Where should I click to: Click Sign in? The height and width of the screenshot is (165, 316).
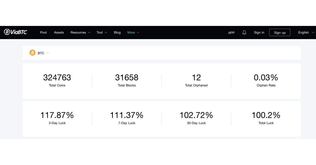pos(259,32)
